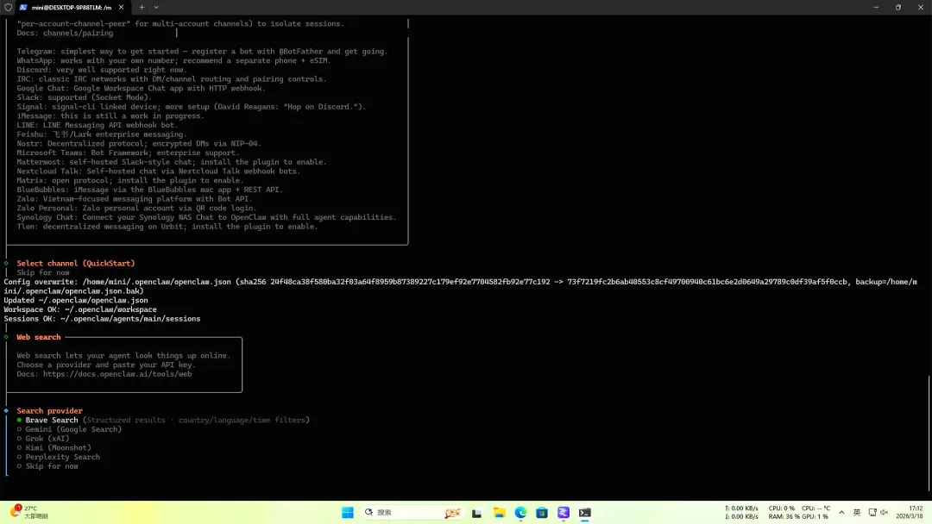
Task: Open a new terminal tab
Action: [x=142, y=7]
